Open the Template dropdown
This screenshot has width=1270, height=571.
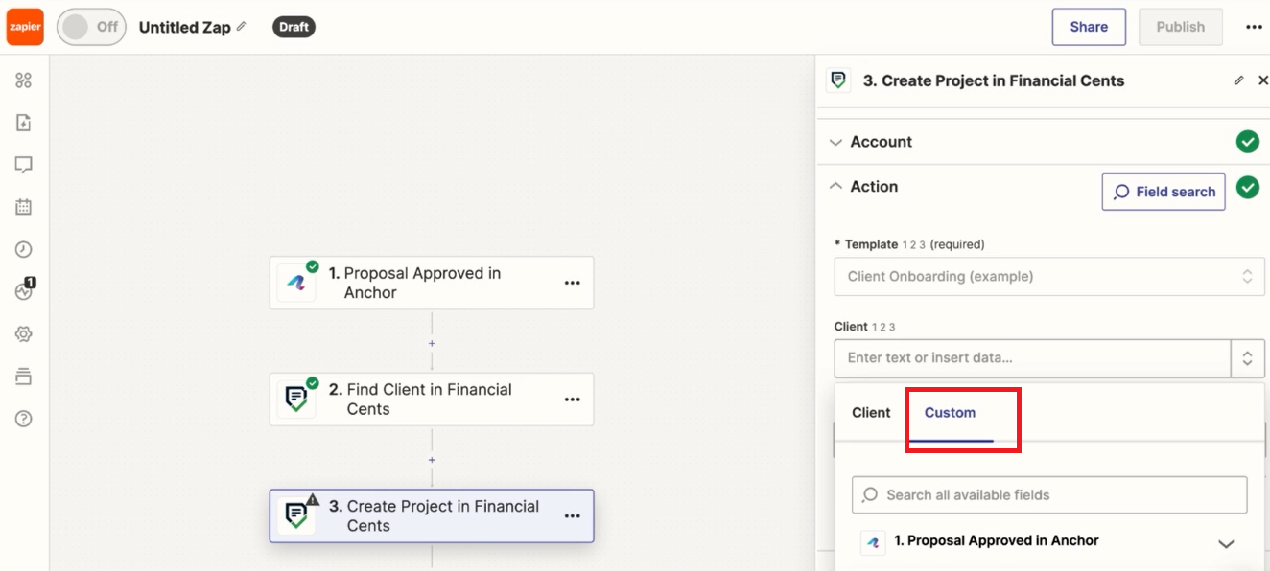pyautogui.click(x=1049, y=276)
